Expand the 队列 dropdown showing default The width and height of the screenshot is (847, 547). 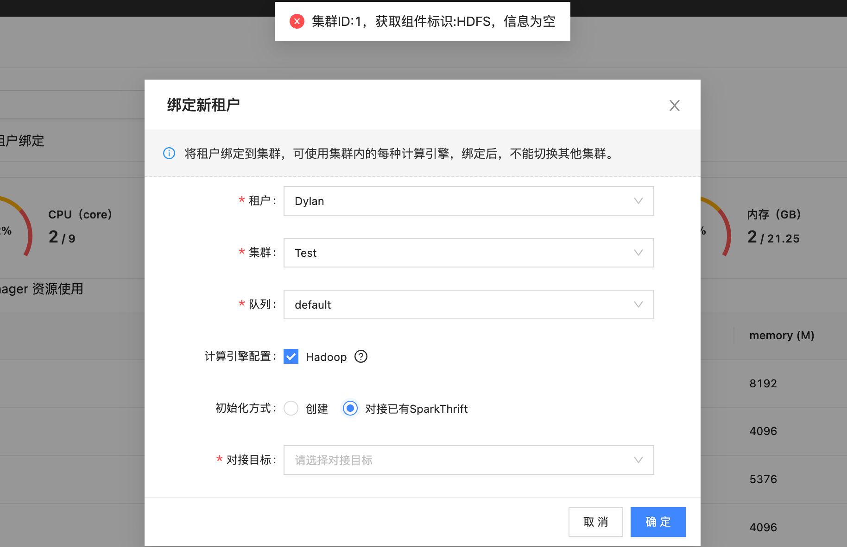pos(468,305)
